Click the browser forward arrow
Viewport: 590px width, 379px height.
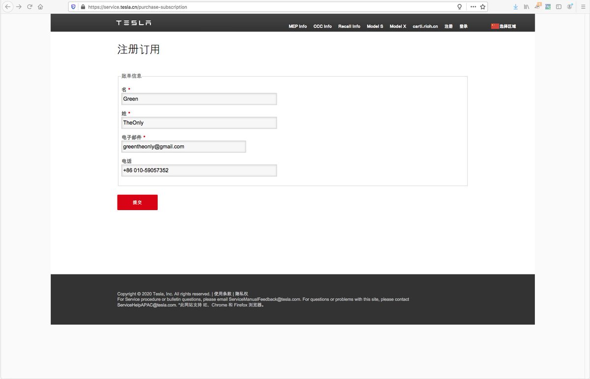(19, 7)
